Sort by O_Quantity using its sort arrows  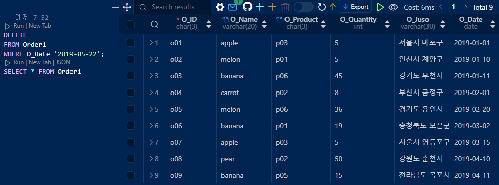387,24
